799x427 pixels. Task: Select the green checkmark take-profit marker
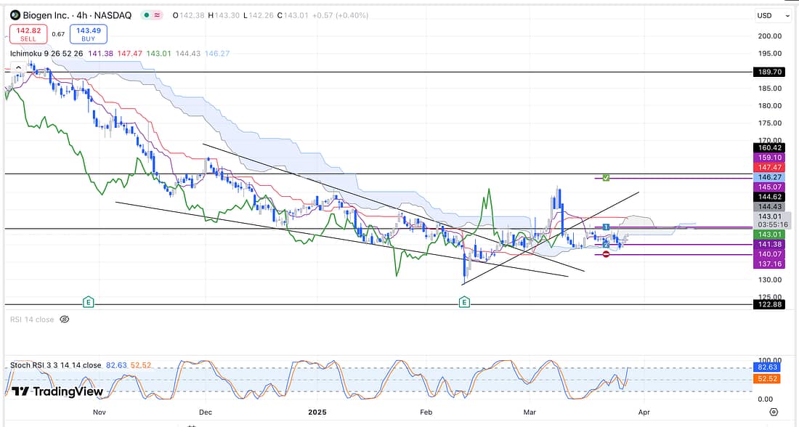[x=606, y=177]
